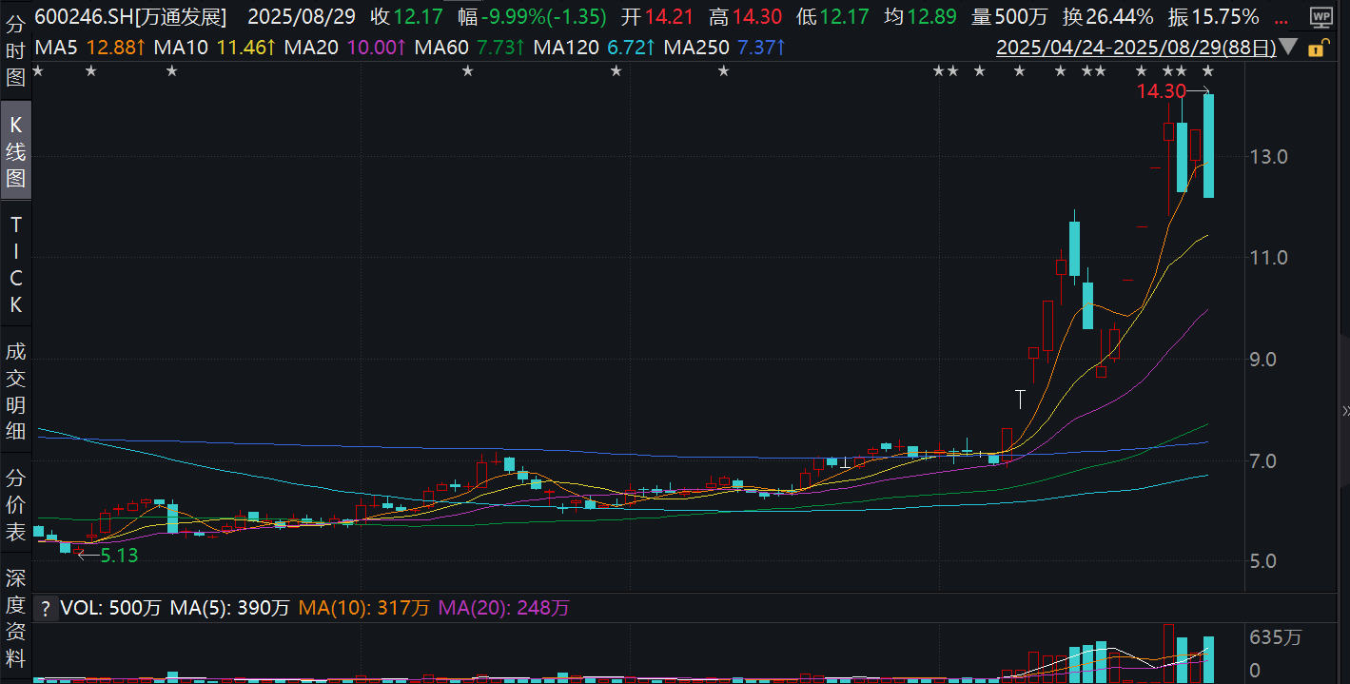
Task: Open the WP monitor icon at top right
Action: tap(1321, 17)
